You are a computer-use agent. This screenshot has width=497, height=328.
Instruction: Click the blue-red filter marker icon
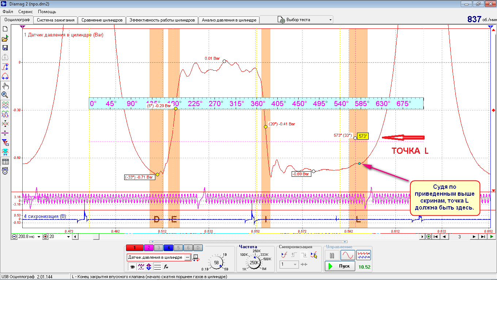point(5,142)
